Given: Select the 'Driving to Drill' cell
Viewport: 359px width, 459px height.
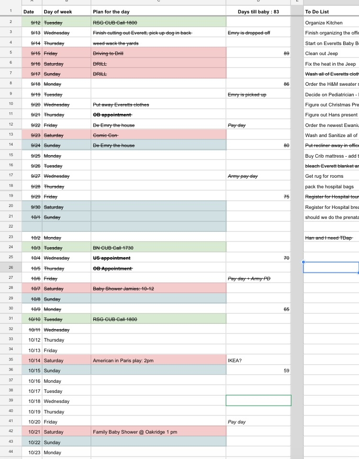Looking at the screenshot, I should click(158, 53).
